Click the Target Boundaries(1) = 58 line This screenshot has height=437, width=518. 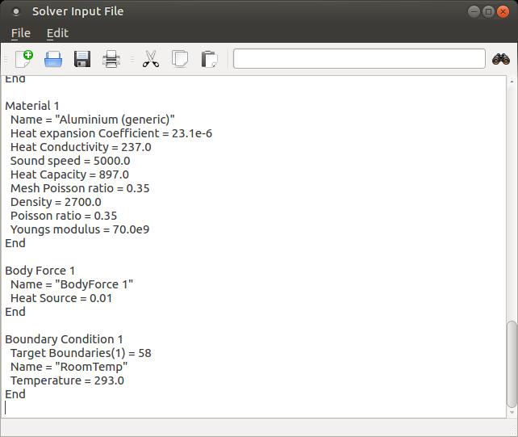click(x=81, y=353)
